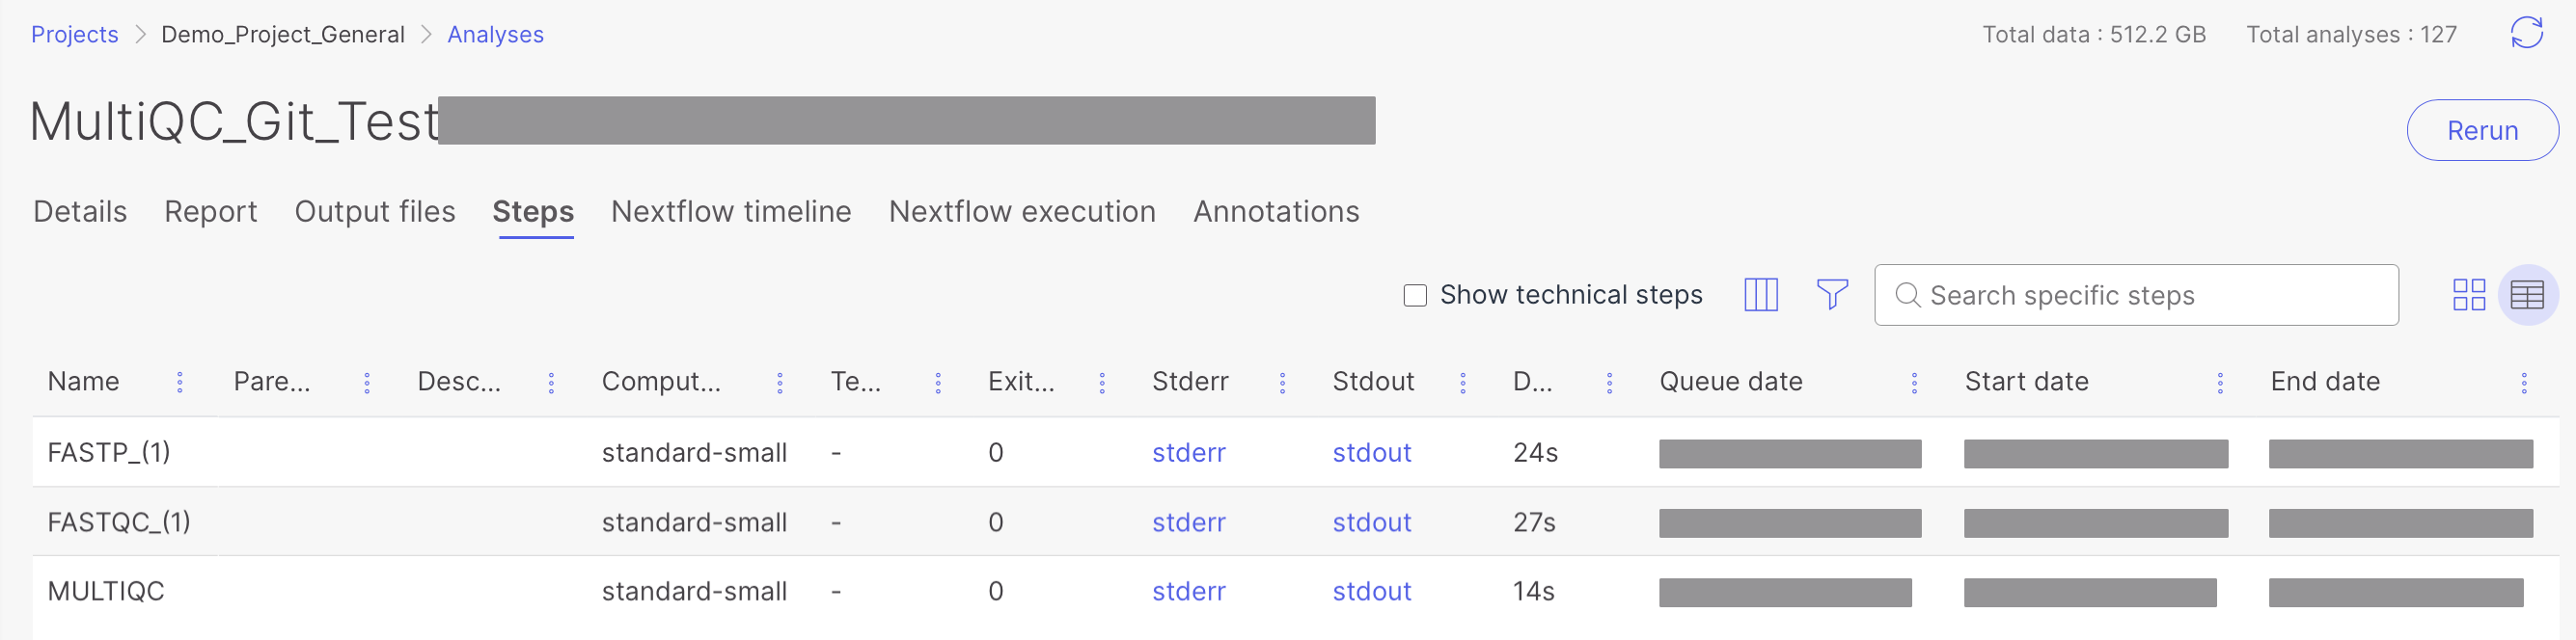Open the Queue date column menu
The height and width of the screenshot is (640, 2576).
coord(1914,383)
